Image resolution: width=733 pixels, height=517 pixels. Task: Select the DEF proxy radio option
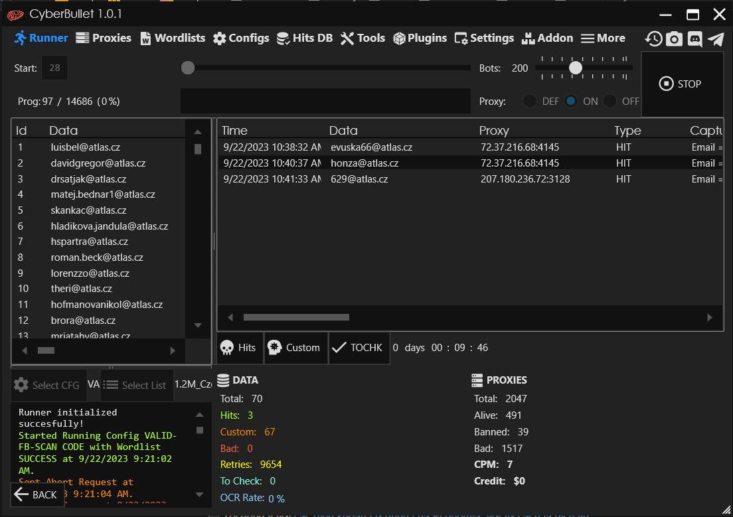pyautogui.click(x=530, y=101)
